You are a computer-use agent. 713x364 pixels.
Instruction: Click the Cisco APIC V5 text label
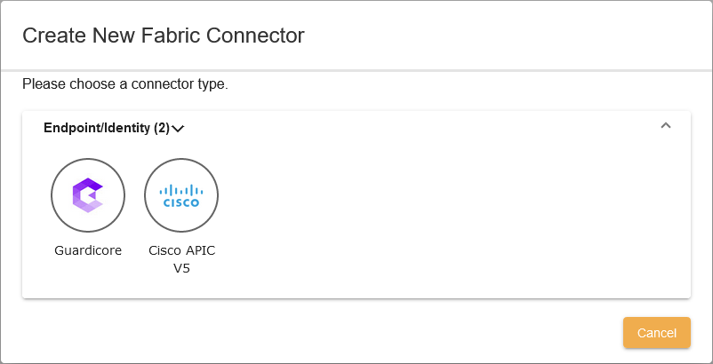click(181, 250)
